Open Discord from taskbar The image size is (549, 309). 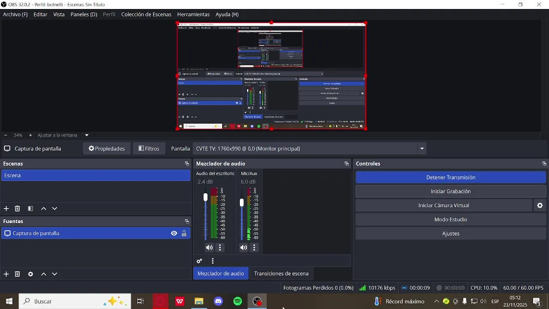(x=219, y=301)
